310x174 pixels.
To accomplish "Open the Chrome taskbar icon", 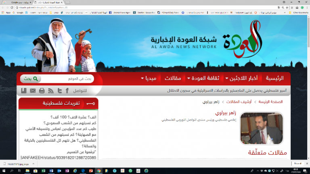I will pos(98,171).
